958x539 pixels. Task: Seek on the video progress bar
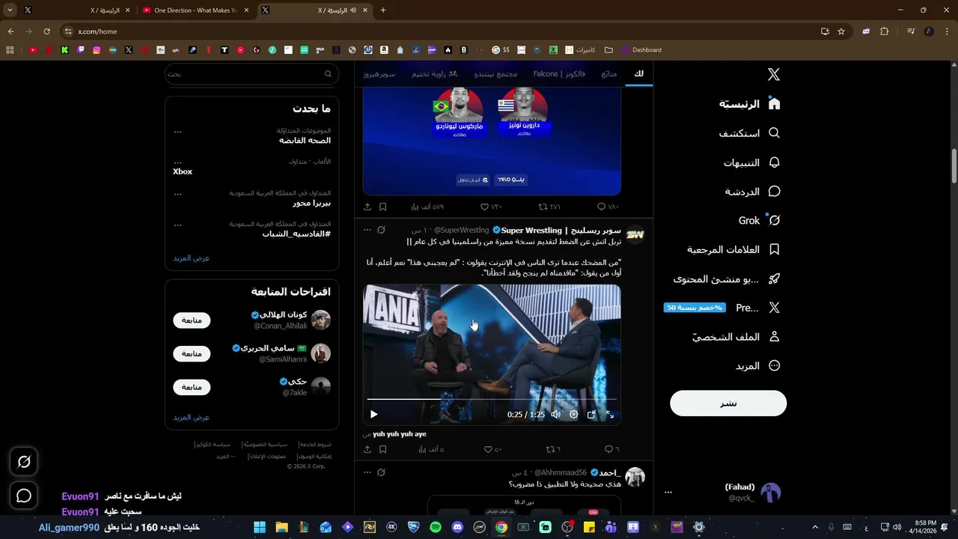[492, 400]
